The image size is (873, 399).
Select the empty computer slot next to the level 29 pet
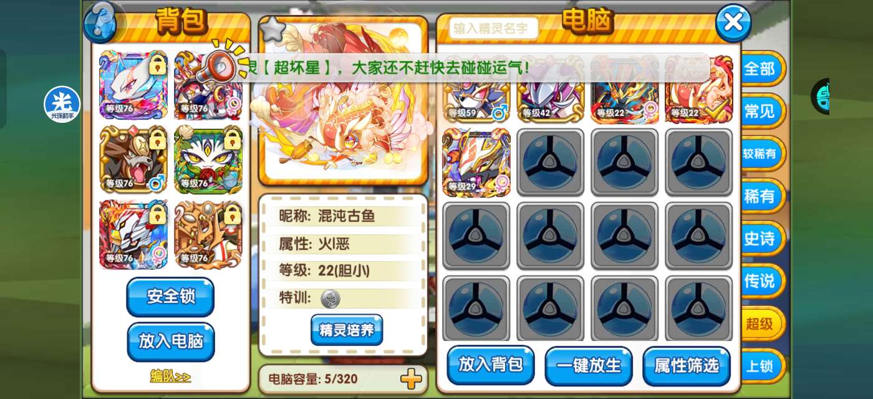550,163
